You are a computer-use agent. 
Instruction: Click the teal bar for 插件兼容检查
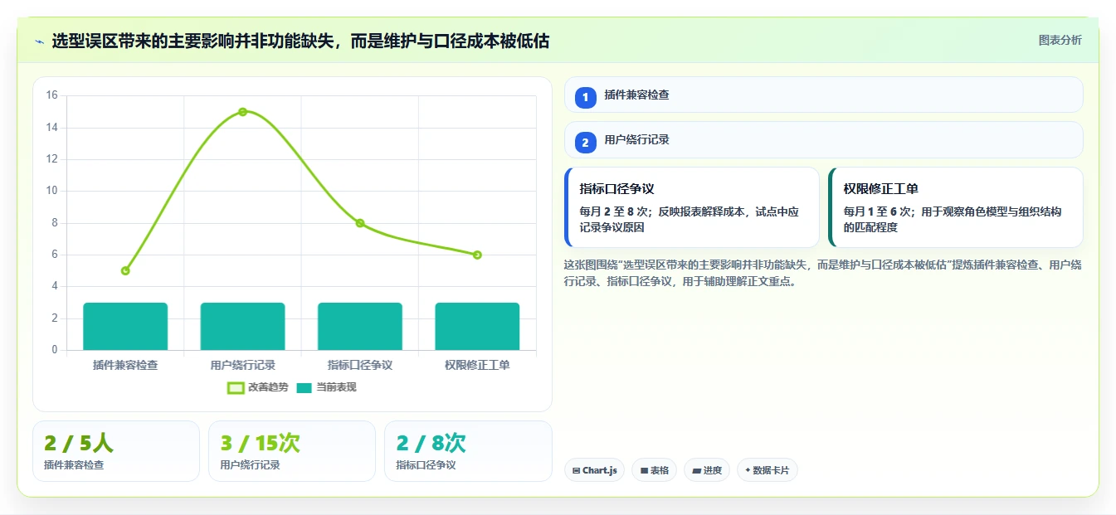[125, 327]
